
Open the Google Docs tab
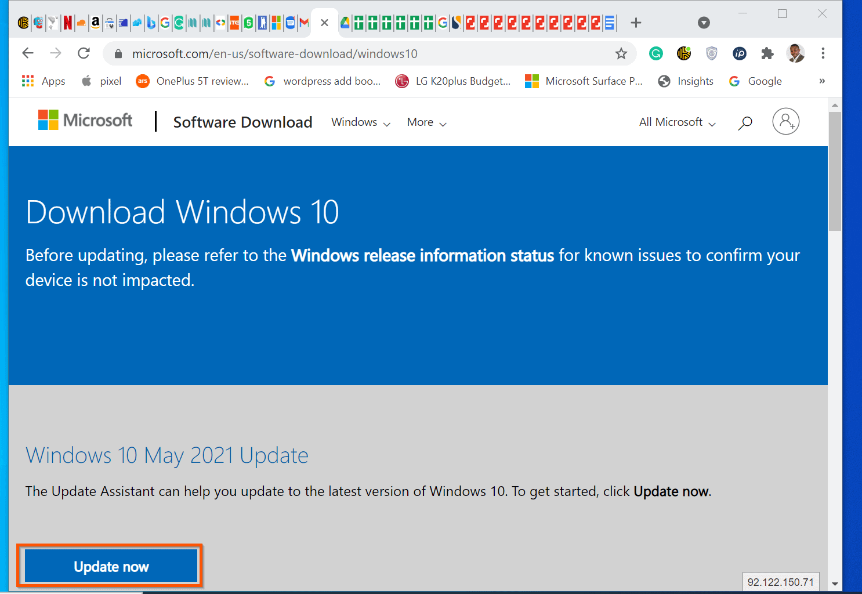[610, 23]
